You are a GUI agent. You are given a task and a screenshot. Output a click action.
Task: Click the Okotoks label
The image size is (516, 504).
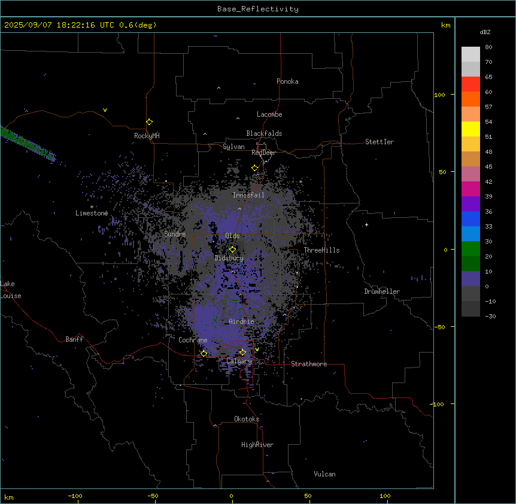click(247, 419)
